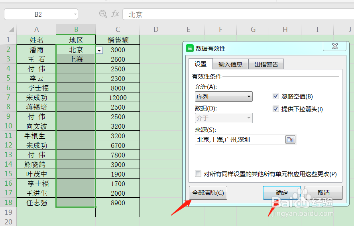The height and width of the screenshot is (226, 354).
Task: Click the cell containing 牛根生
Action: 36,136
